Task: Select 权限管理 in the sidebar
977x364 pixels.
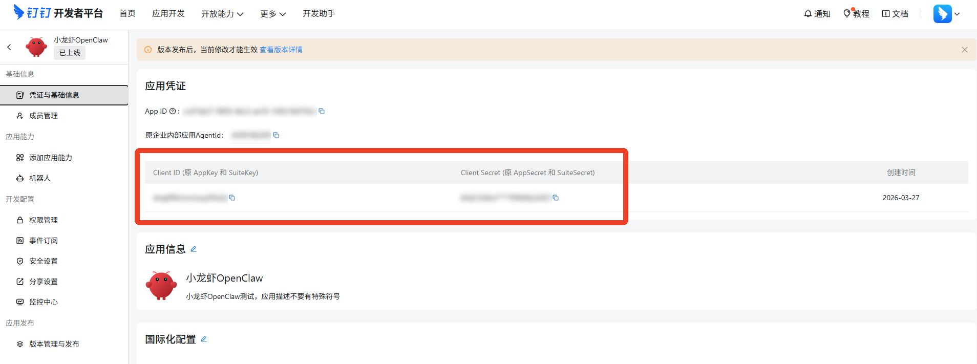Action: point(44,220)
